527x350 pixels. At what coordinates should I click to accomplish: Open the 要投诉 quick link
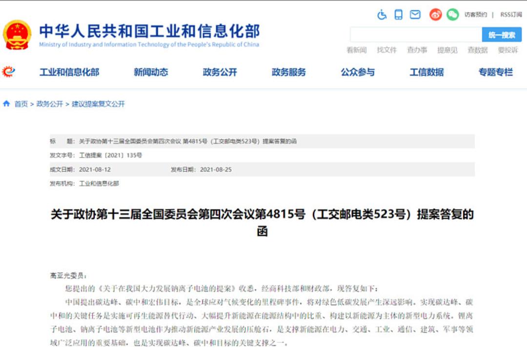pyautogui.click(x=507, y=49)
